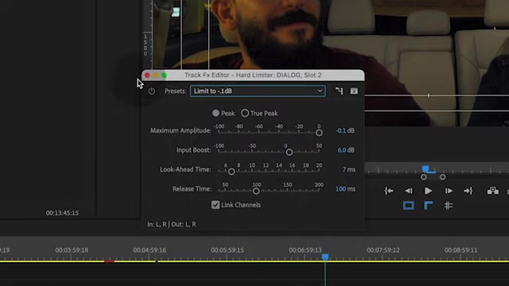
Task: Click the Input Boost slider handle
Action: pos(289,153)
